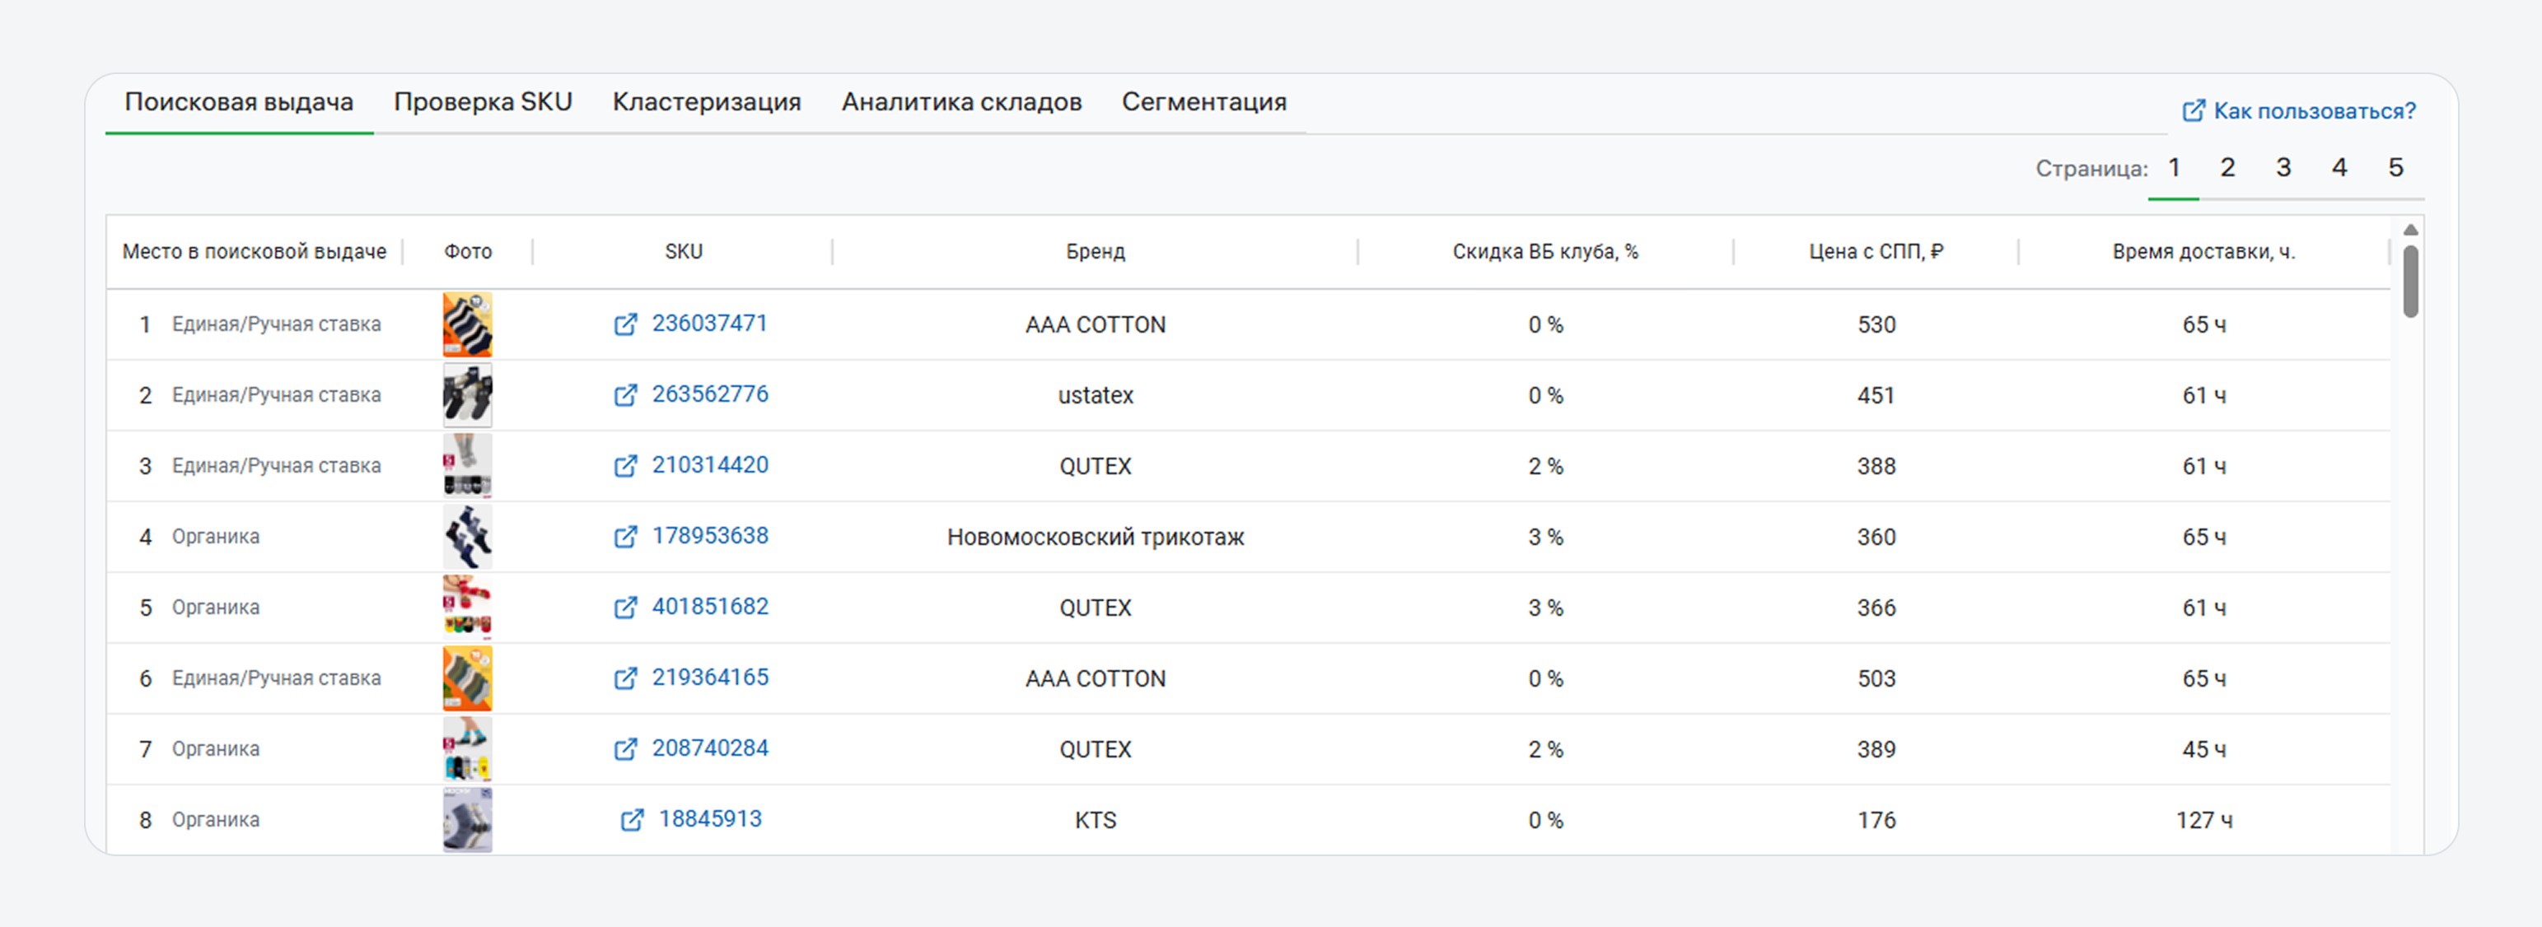2542x927 pixels.
Task: Select the Аналитика складов tab
Action: (x=960, y=103)
